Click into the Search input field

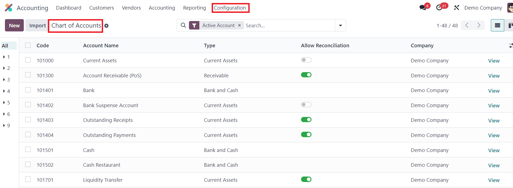tap(288, 25)
